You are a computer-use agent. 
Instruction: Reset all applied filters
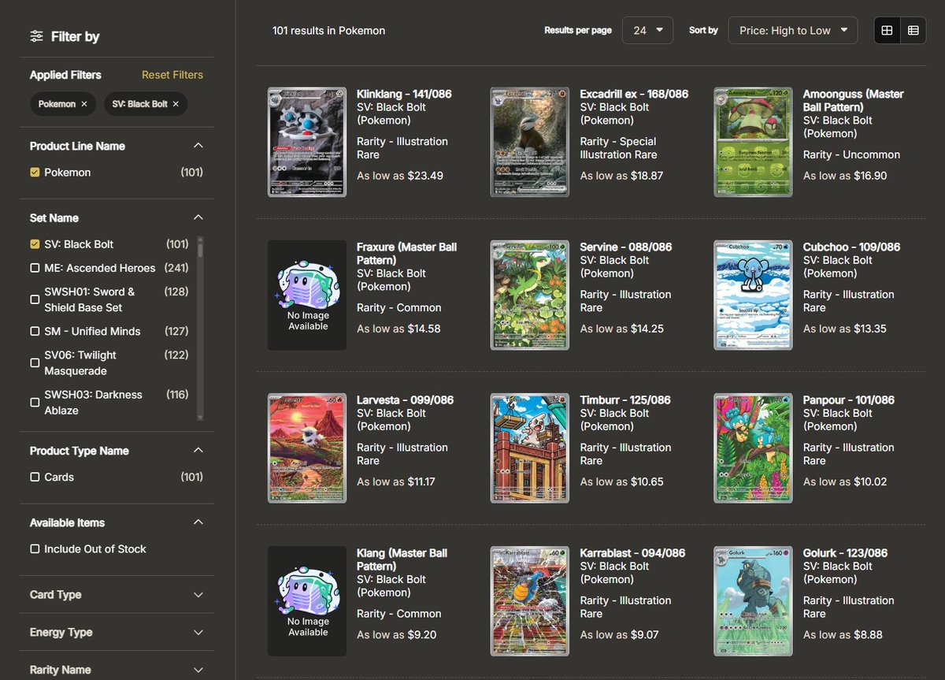(172, 75)
